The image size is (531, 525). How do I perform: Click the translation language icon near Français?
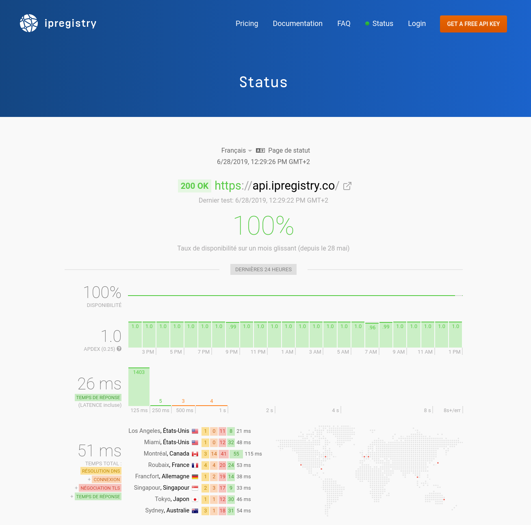(260, 150)
